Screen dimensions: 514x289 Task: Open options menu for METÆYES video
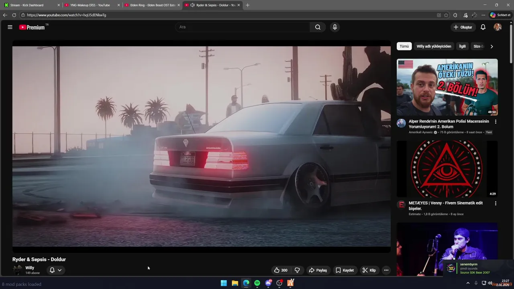pyautogui.click(x=496, y=204)
